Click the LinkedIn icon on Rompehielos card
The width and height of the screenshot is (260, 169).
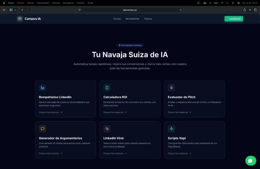[x=42, y=88]
